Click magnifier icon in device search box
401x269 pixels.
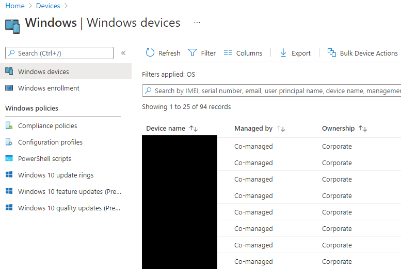148,91
